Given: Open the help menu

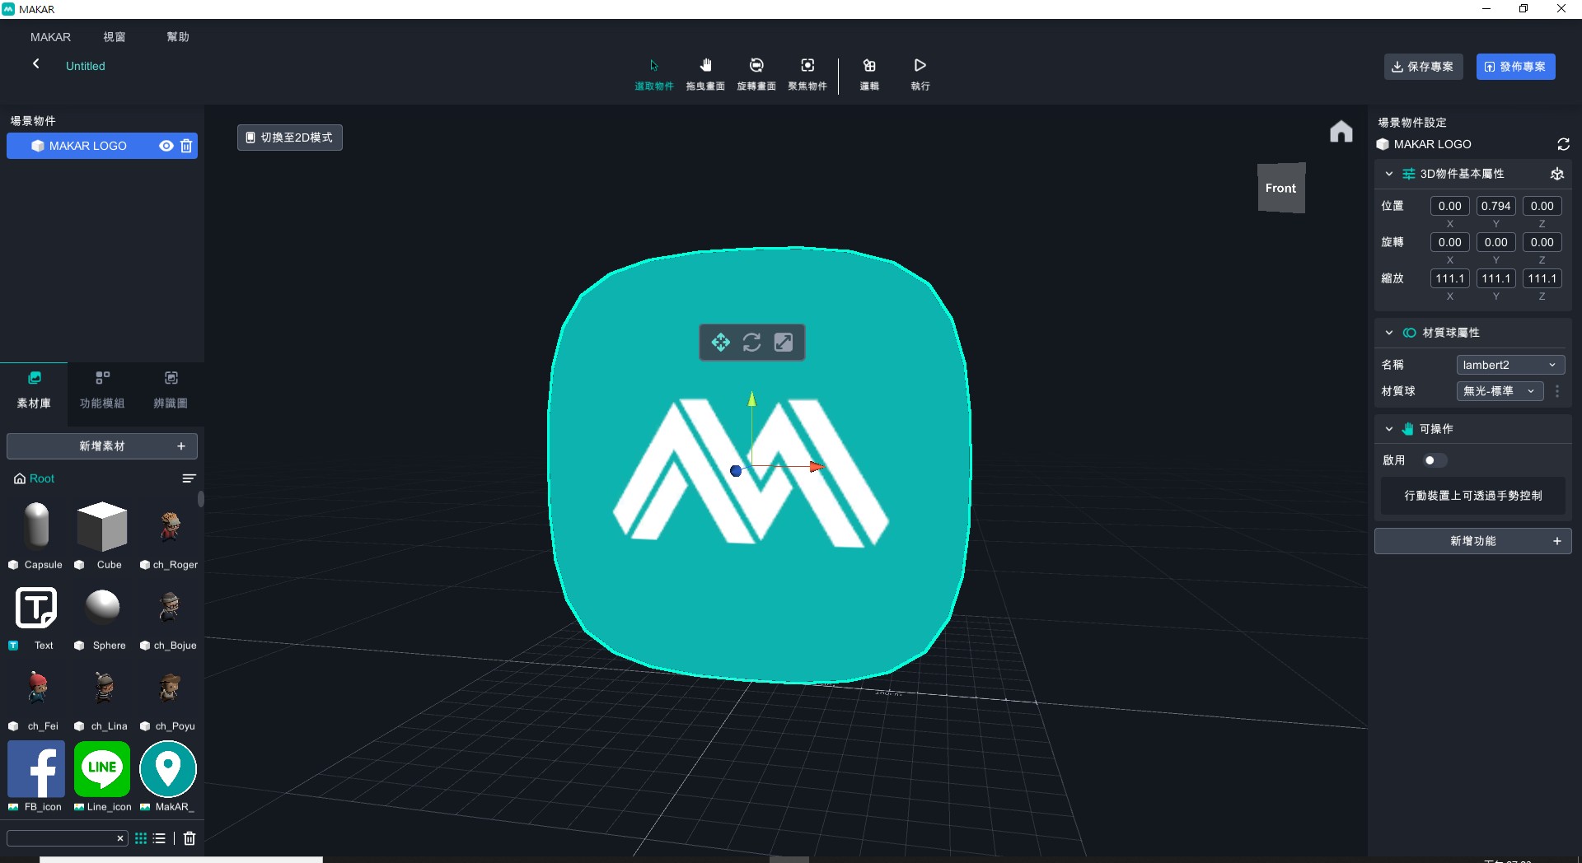Looking at the screenshot, I should click(x=178, y=37).
